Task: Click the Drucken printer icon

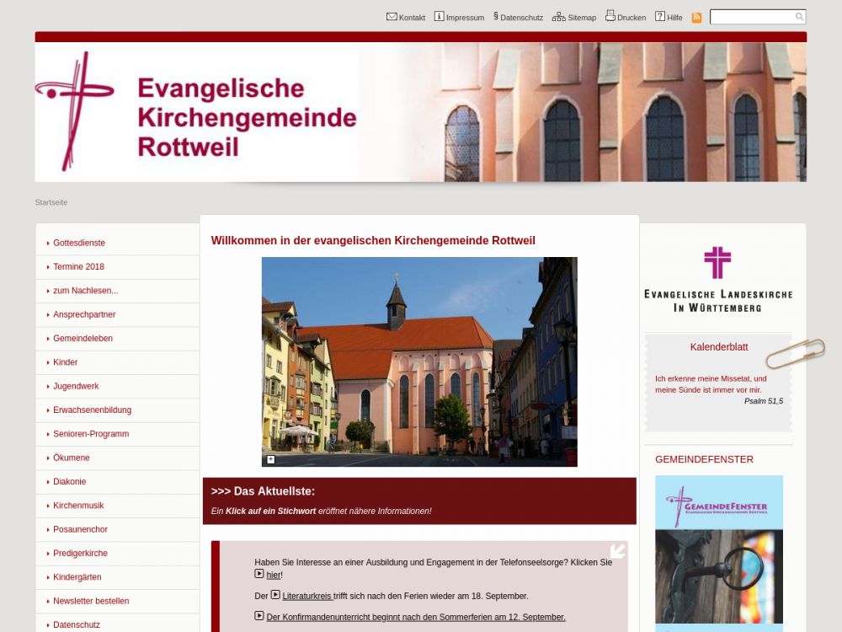Action: (610, 16)
